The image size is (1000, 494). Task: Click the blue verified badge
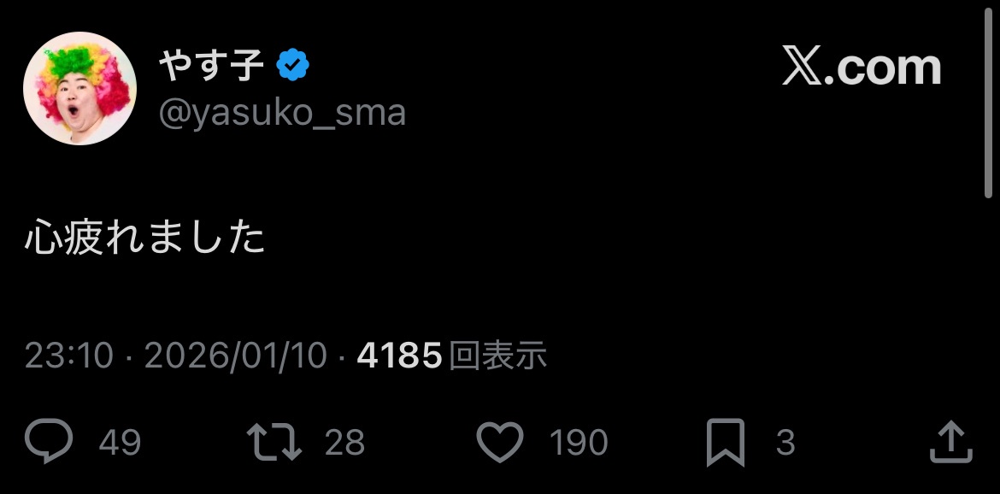point(293,64)
